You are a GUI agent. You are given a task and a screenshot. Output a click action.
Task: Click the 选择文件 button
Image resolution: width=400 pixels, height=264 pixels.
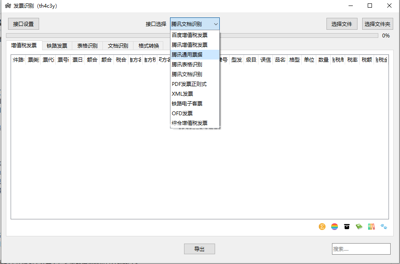(342, 24)
